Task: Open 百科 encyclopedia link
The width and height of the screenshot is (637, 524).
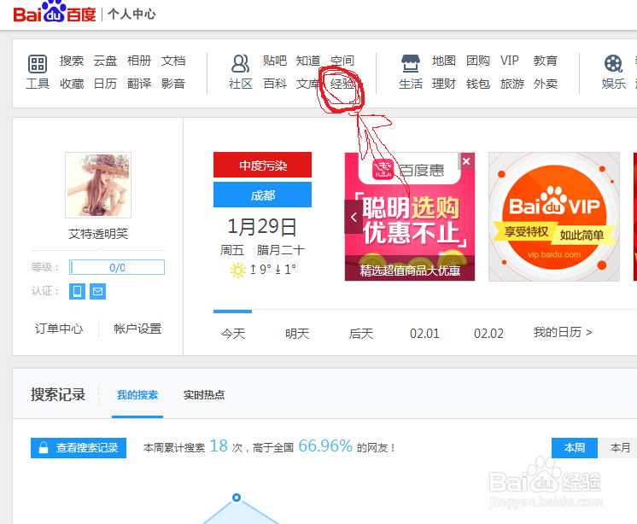Action: pyautogui.click(x=275, y=84)
